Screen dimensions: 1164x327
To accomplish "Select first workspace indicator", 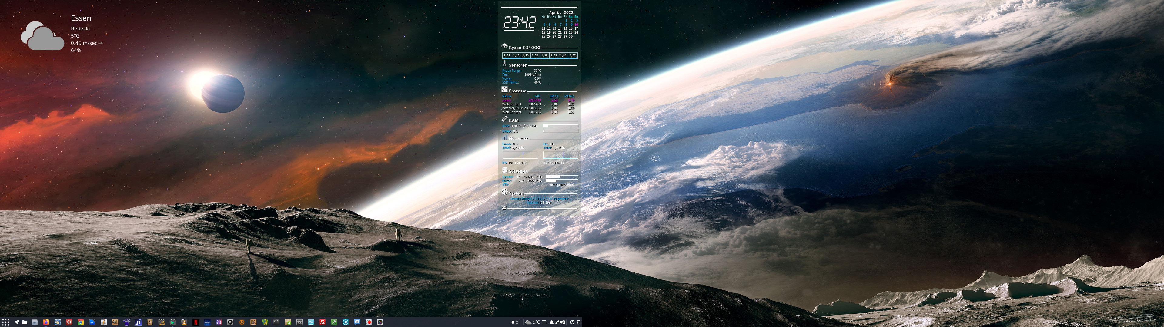I will pyautogui.click(x=513, y=322).
